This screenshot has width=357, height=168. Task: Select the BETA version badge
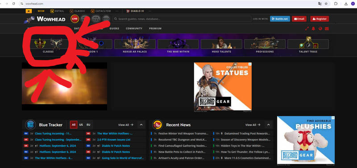tap(106, 19)
